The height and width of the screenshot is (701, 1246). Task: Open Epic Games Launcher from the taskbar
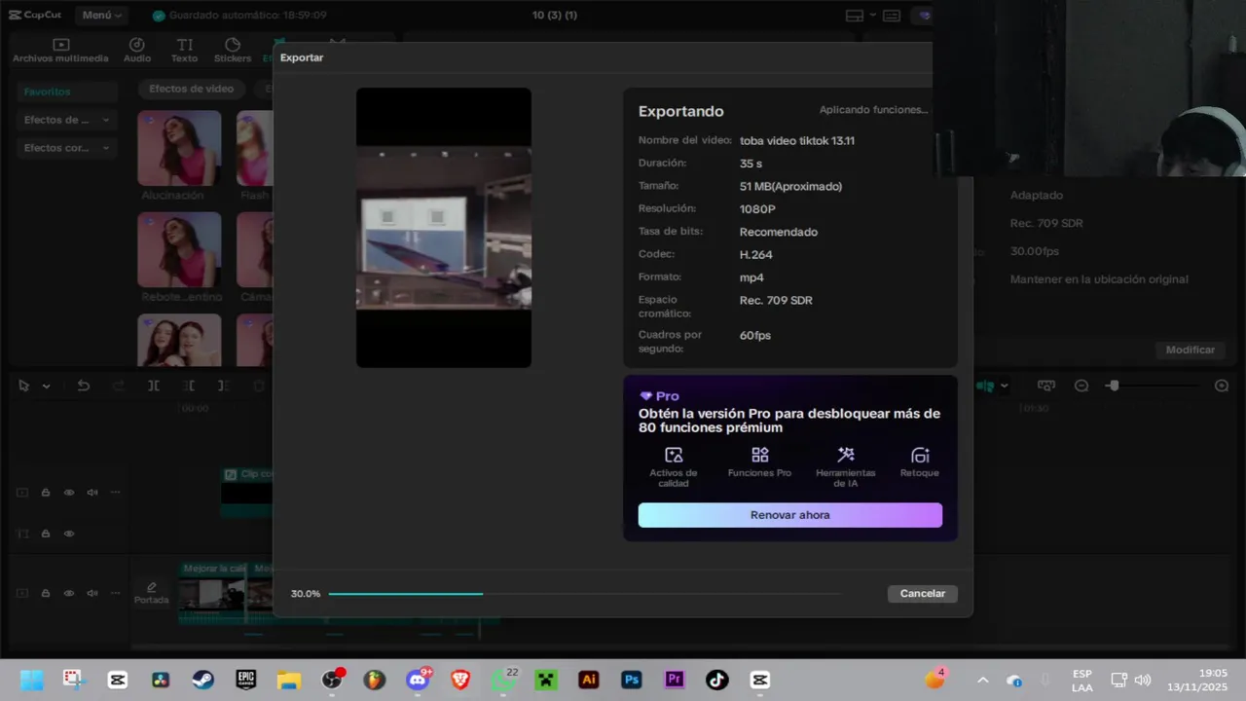pos(245,680)
